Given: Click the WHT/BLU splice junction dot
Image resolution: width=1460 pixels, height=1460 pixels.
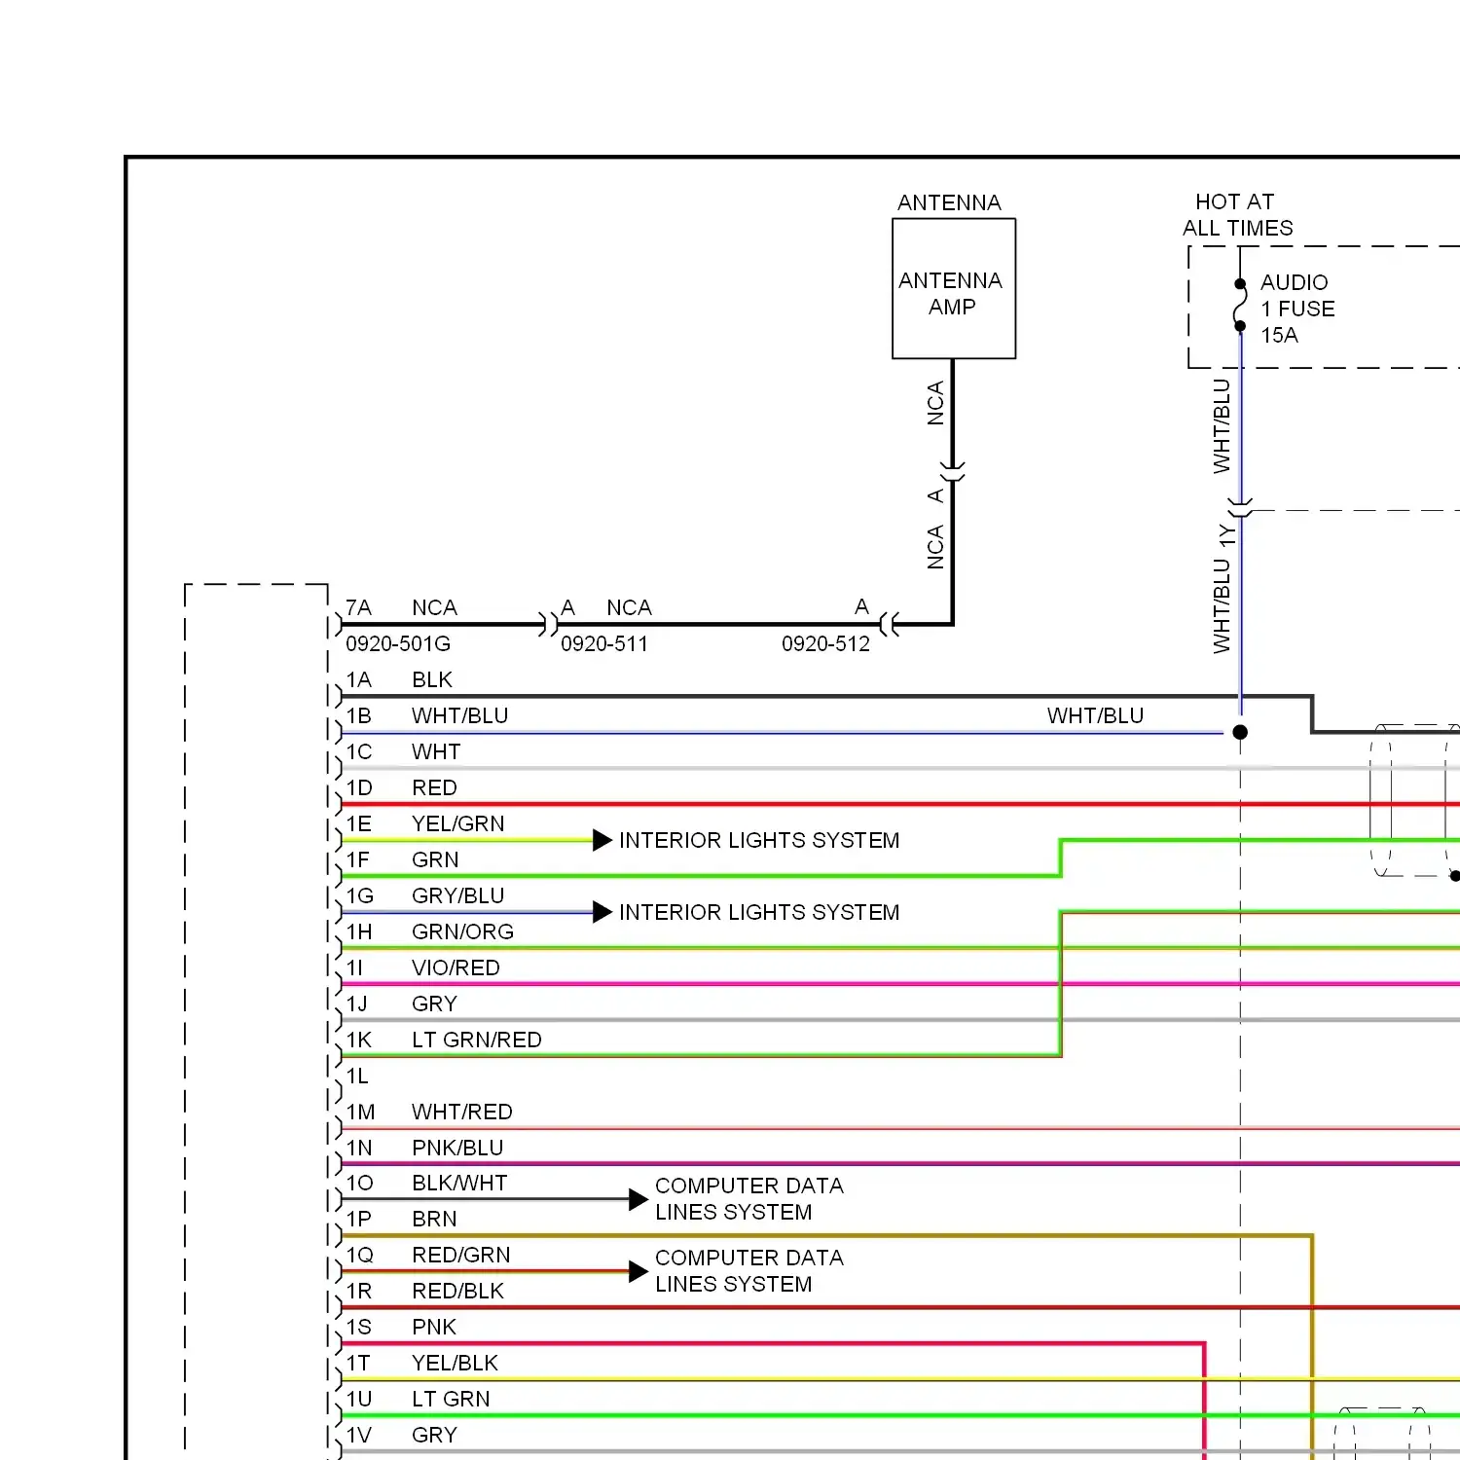Looking at the screenshot, I should click(1240, 732).
